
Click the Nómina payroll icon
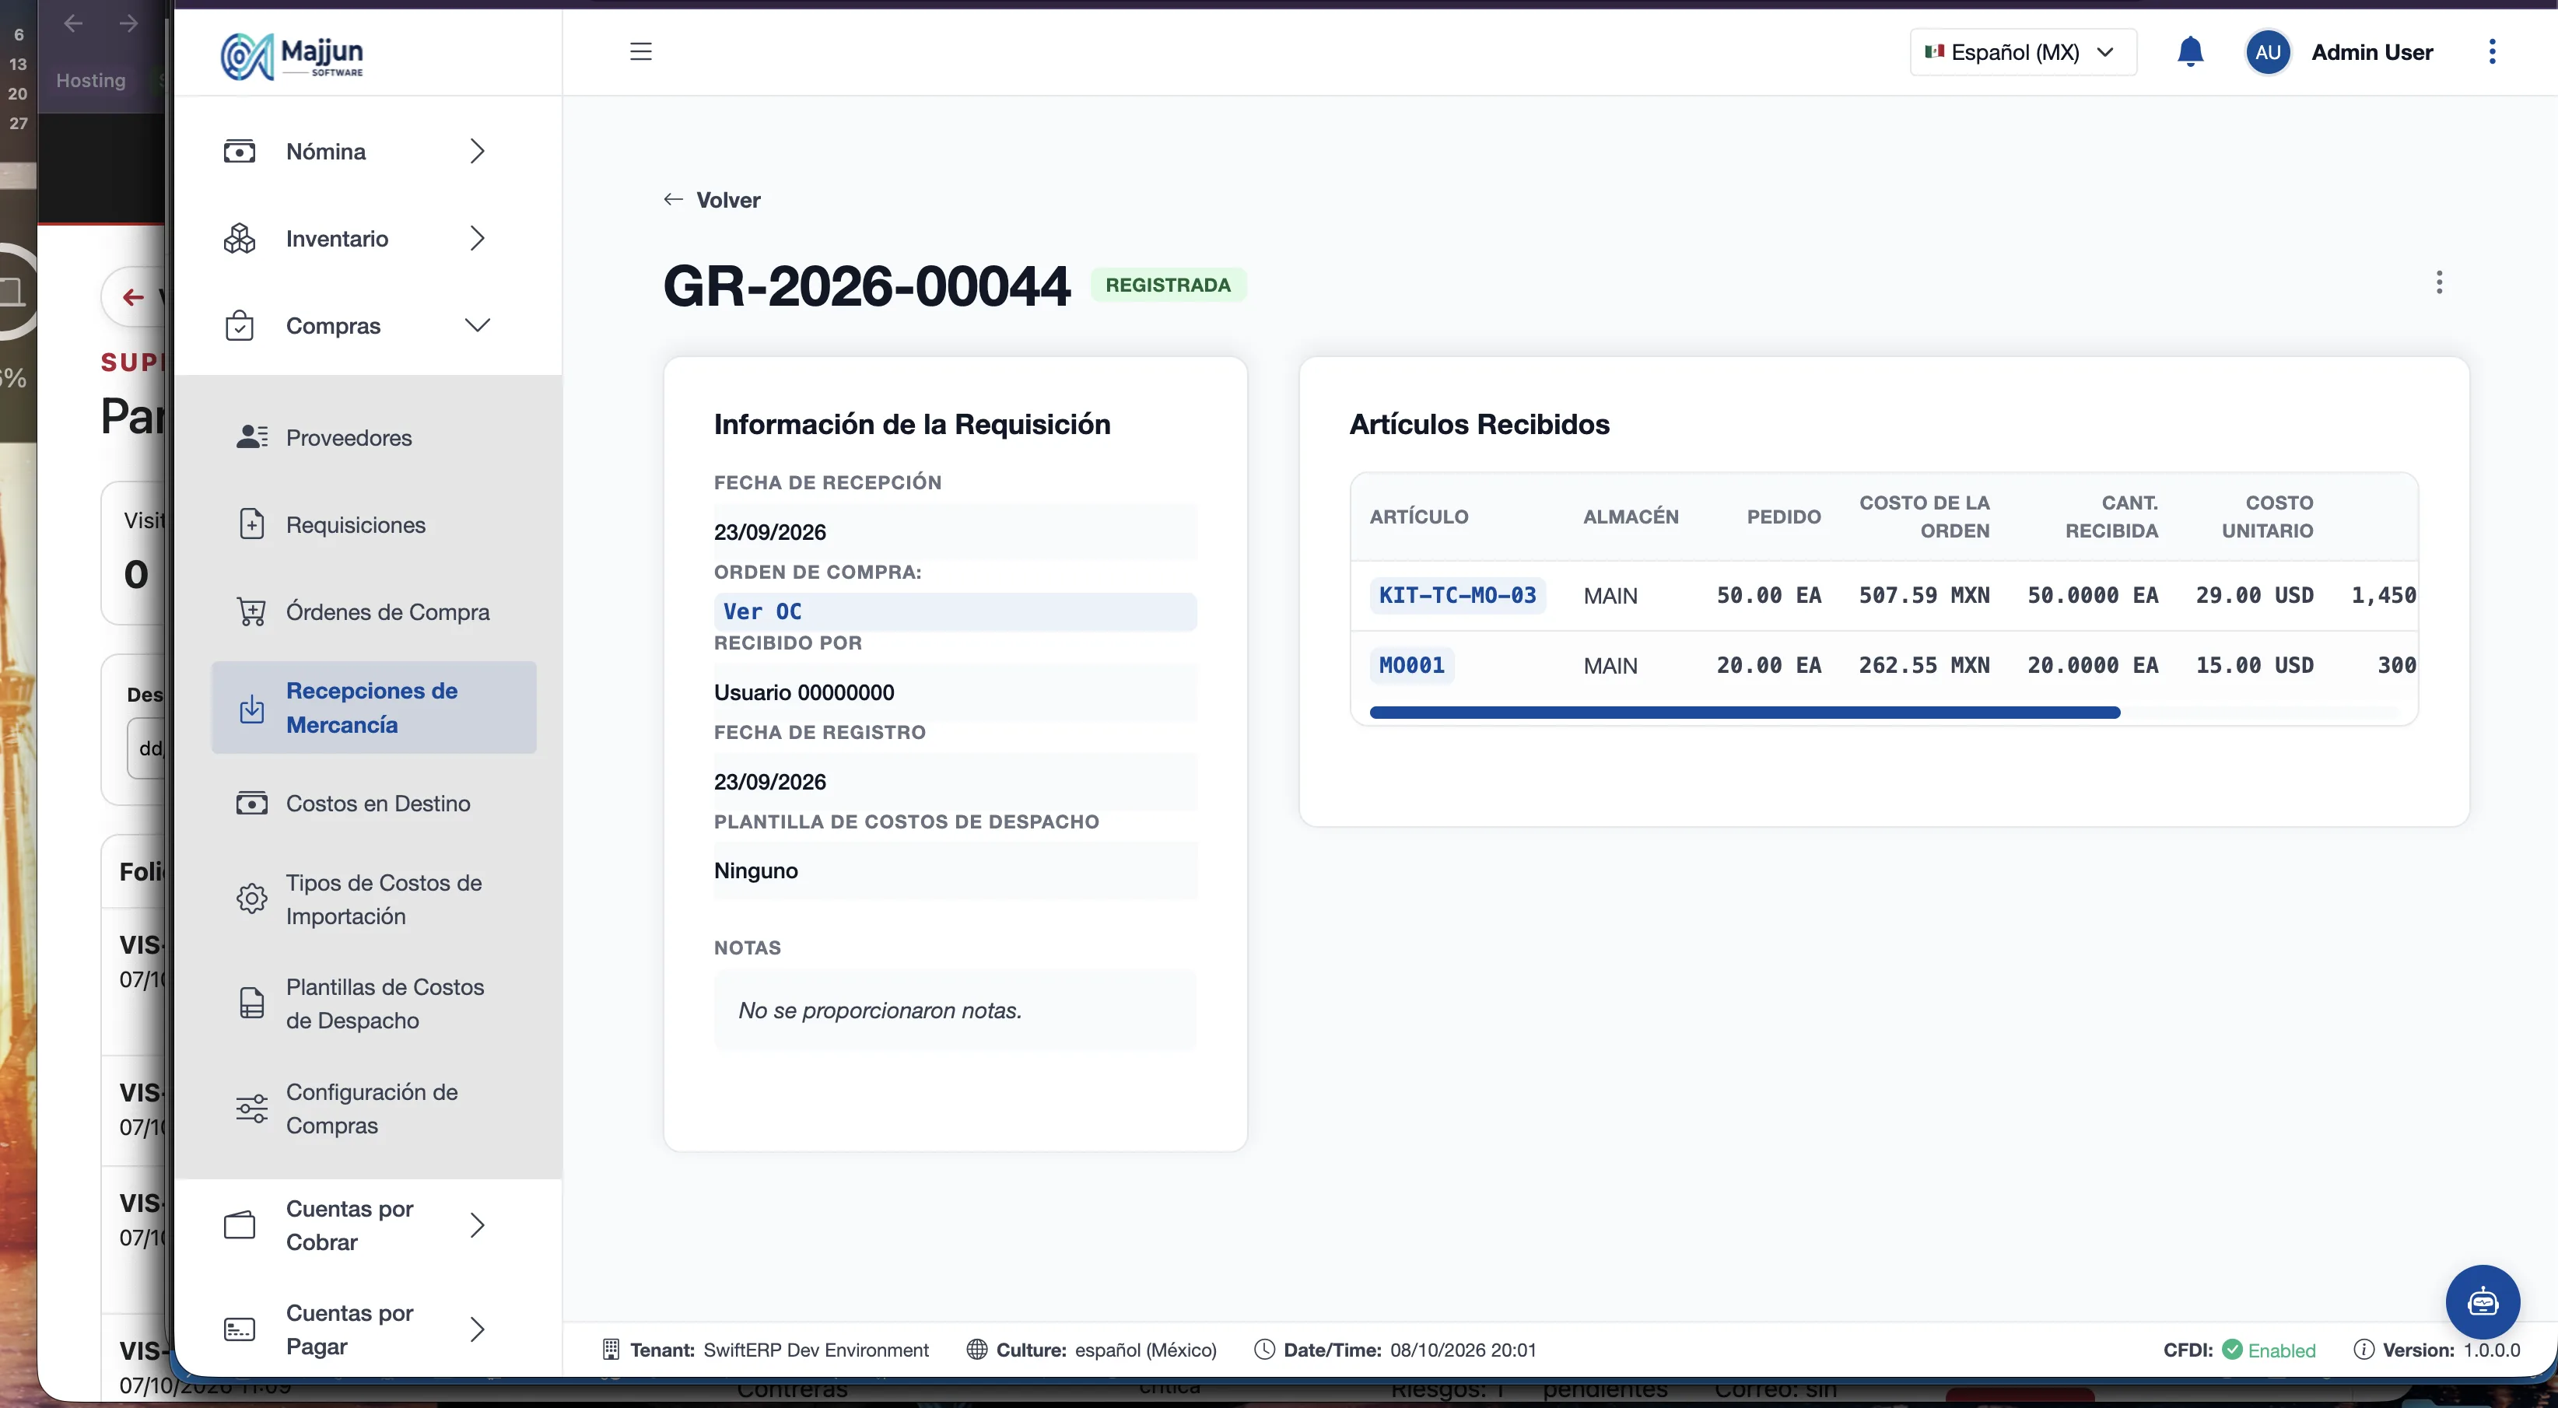(x=240, y=152)
